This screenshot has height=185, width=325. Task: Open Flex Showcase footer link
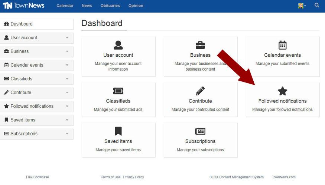(x=38, y=177)
